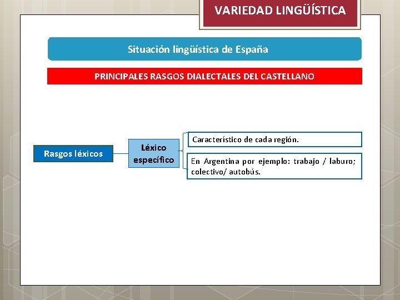This screenshot has width=400, height=300.
Task: Click the Argentina example text box
Action: tap(274, 166)
